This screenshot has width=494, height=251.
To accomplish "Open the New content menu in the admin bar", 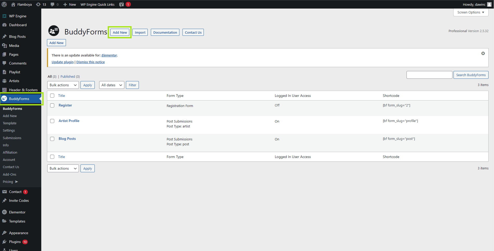I will click(x=70, y=4).
